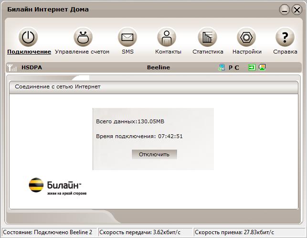Open the Контакты person icon
Viewport: 307px width, 238px height.
coord(167,37)
